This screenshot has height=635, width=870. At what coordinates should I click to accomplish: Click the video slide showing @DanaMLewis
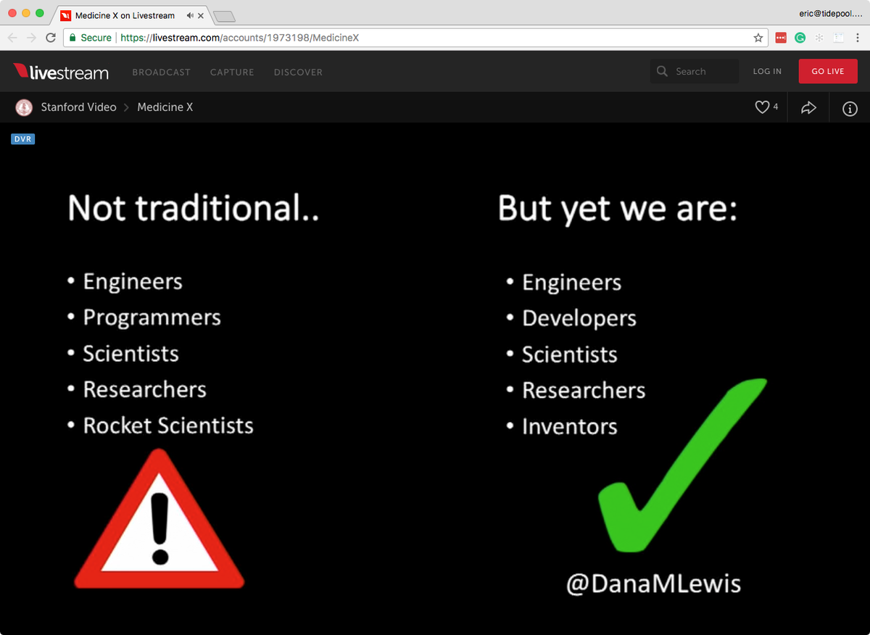click(x=435, y=378)
